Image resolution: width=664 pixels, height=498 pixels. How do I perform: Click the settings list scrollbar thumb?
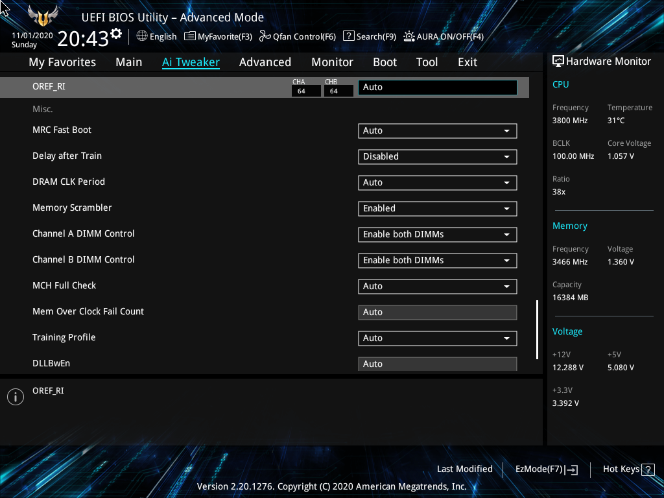[x=538, y=330]
